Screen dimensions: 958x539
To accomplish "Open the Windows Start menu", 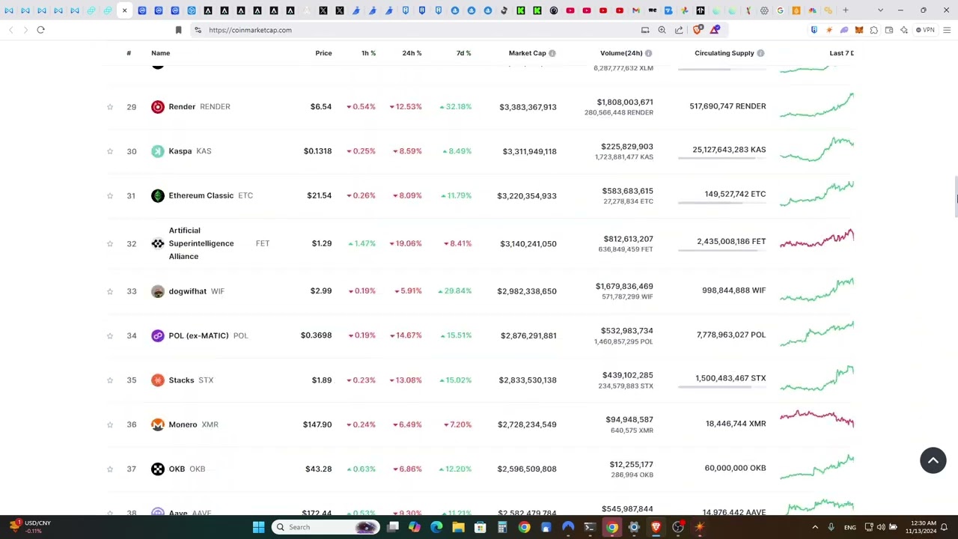I will pos(258,527).
